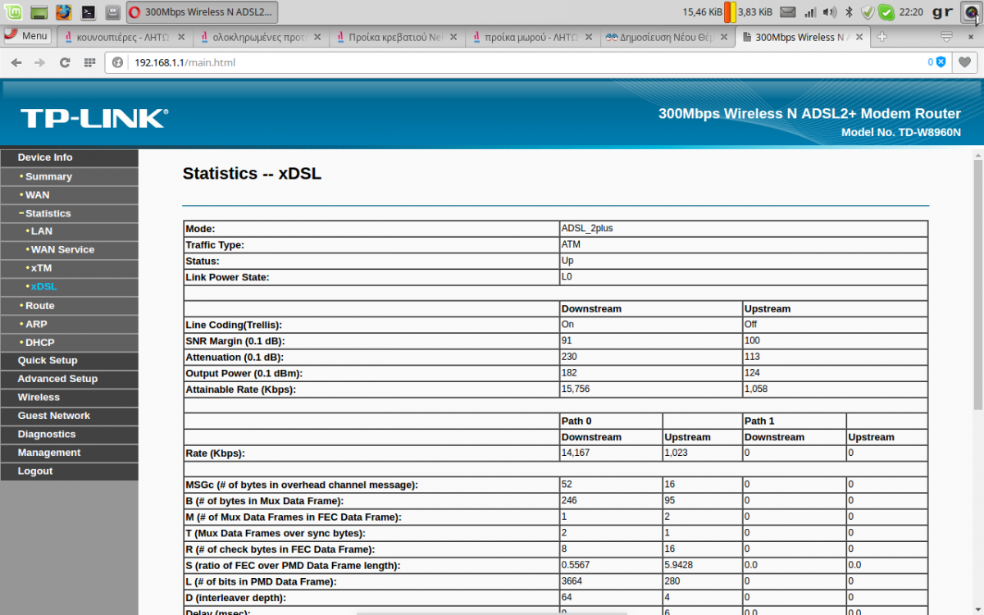This screenshot has width=984, height=615.
Task: Click the TP-LINK logo
Action: (94, 119)
